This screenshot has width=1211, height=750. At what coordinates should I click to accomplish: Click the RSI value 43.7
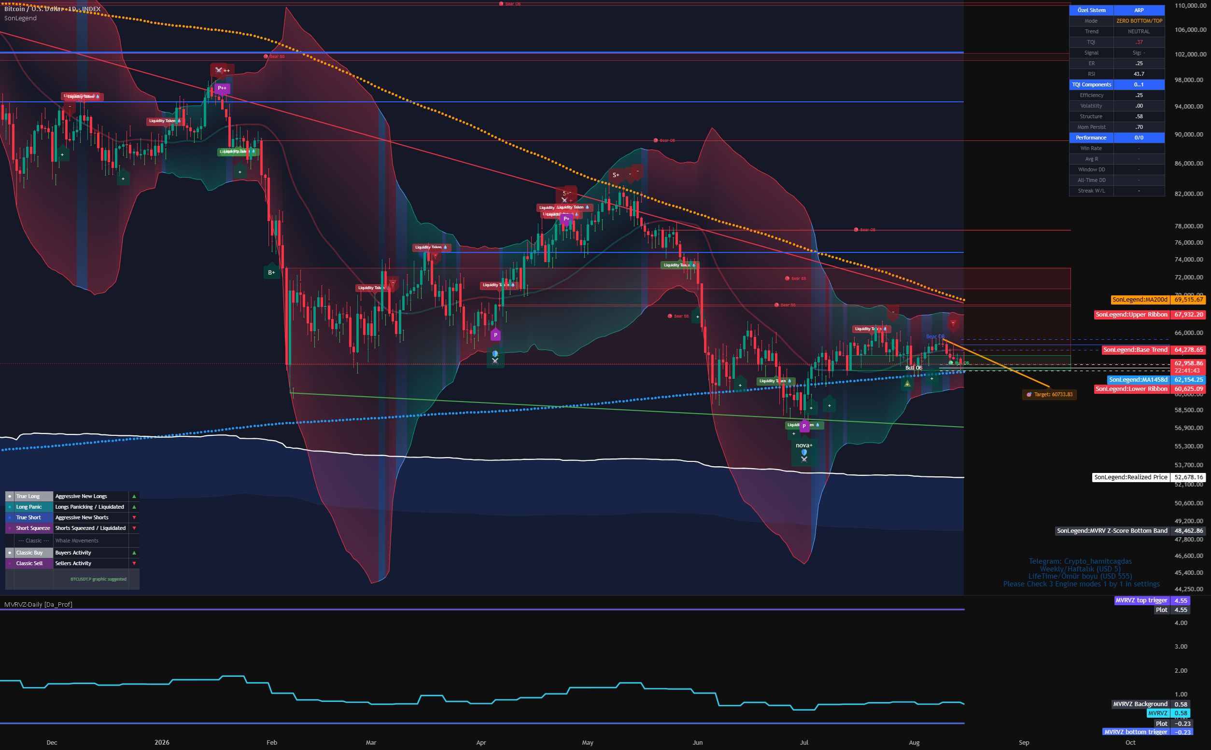pos(1139,74)
